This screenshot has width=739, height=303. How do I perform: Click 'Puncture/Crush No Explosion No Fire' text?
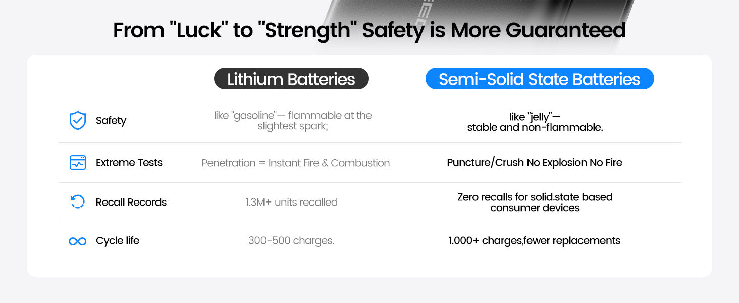click(535, 163)
